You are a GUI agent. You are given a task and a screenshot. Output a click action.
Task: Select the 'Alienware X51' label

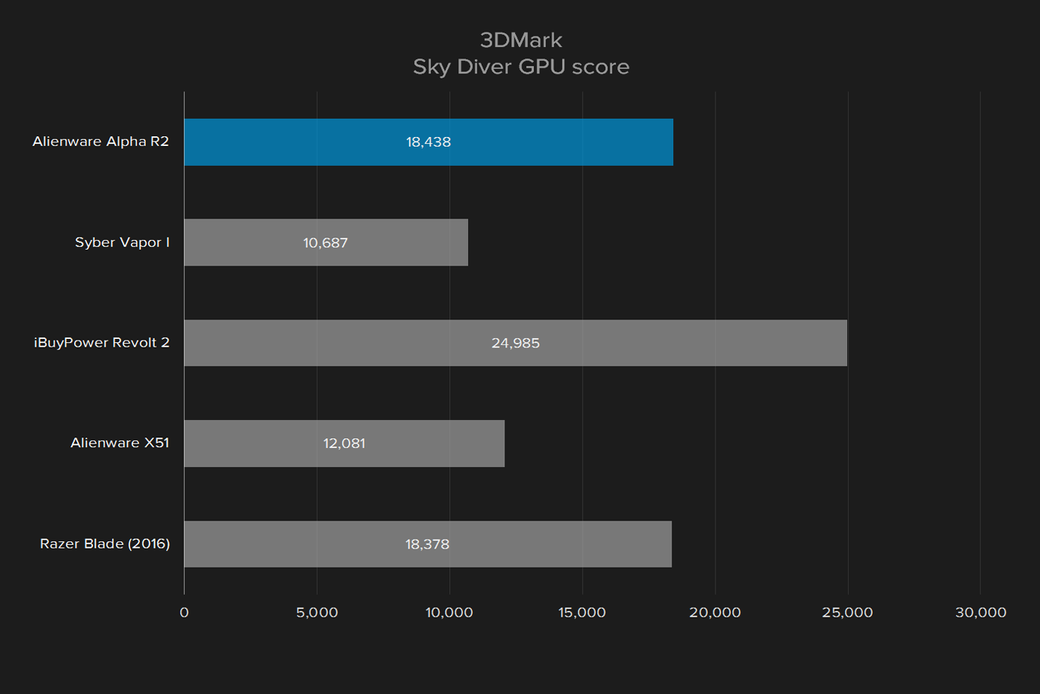[120, 443]
